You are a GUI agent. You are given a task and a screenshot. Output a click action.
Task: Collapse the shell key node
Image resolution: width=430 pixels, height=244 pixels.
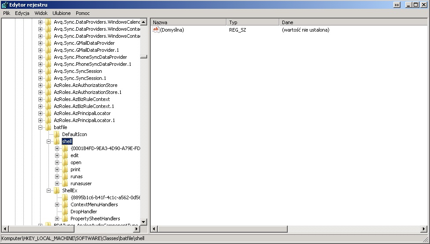(x=49, y=141)
